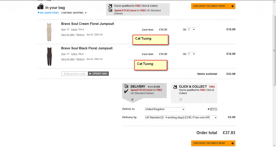Click the Update Bag button
The height and width of the screenshot is (147, 276).
(98, 74)
